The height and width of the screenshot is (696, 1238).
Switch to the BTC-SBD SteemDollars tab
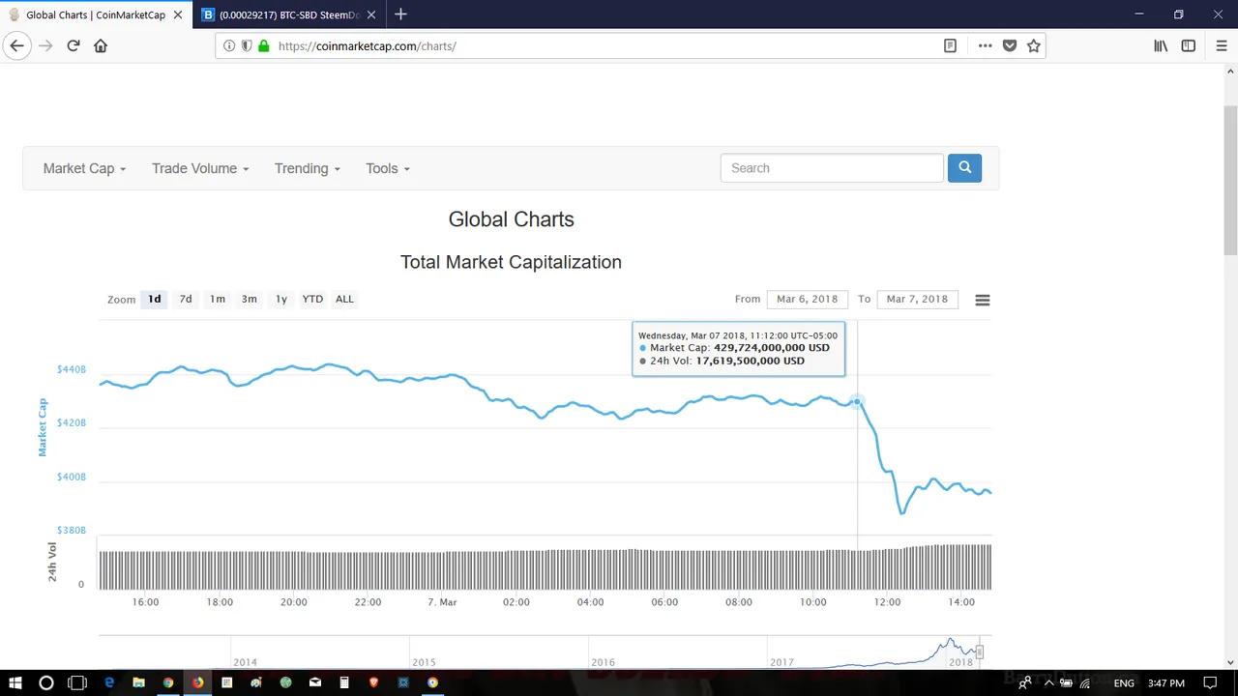click(287, 14)
